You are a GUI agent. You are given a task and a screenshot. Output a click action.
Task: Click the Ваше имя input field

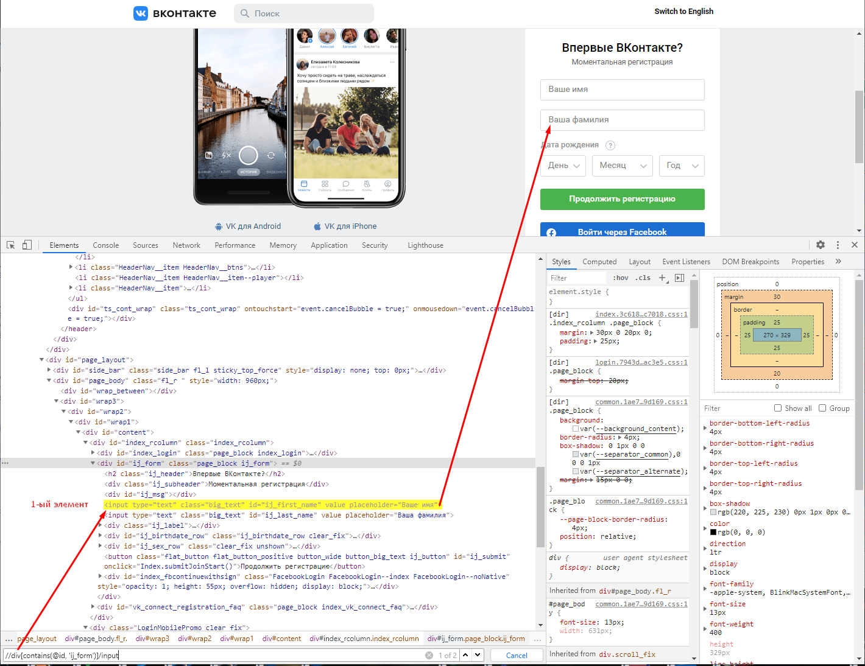click(x=623, y=89)
